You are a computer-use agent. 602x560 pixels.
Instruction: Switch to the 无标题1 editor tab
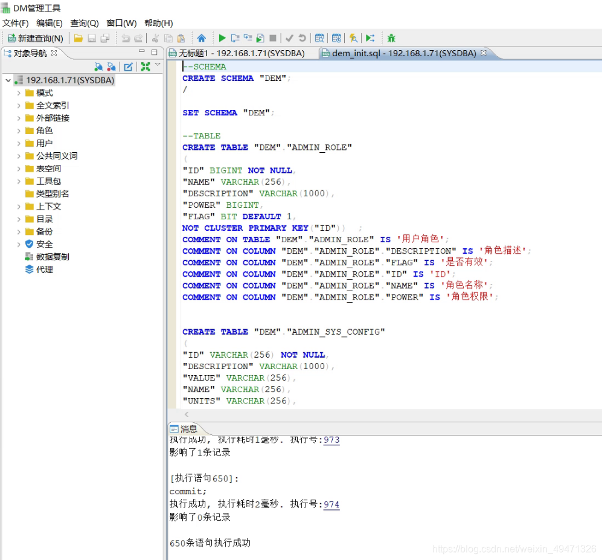tap(242, 53)
